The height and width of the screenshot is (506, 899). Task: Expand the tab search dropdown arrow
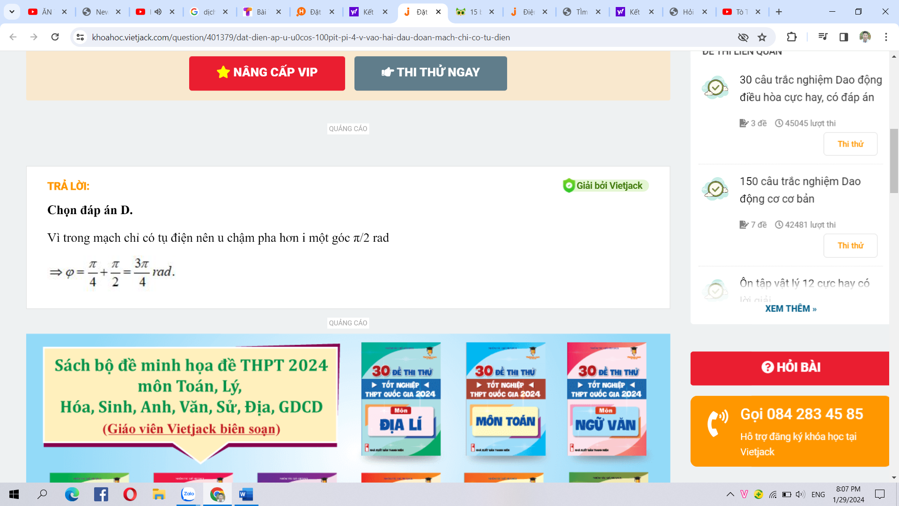12,12
